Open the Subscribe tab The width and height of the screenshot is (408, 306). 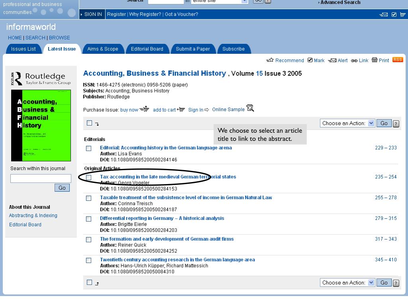(x=233, y=49)
